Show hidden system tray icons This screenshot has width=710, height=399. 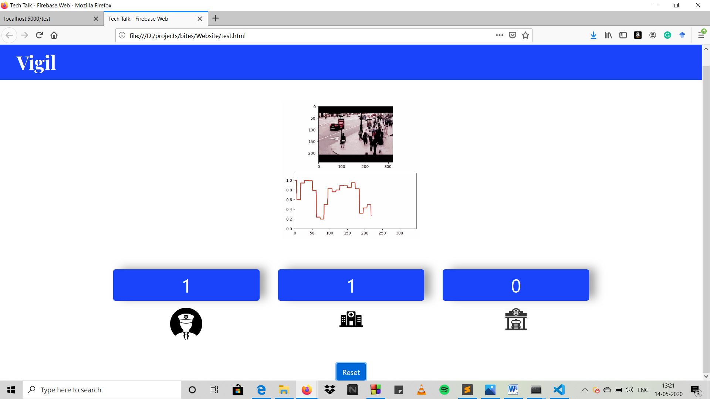(585, 390)
